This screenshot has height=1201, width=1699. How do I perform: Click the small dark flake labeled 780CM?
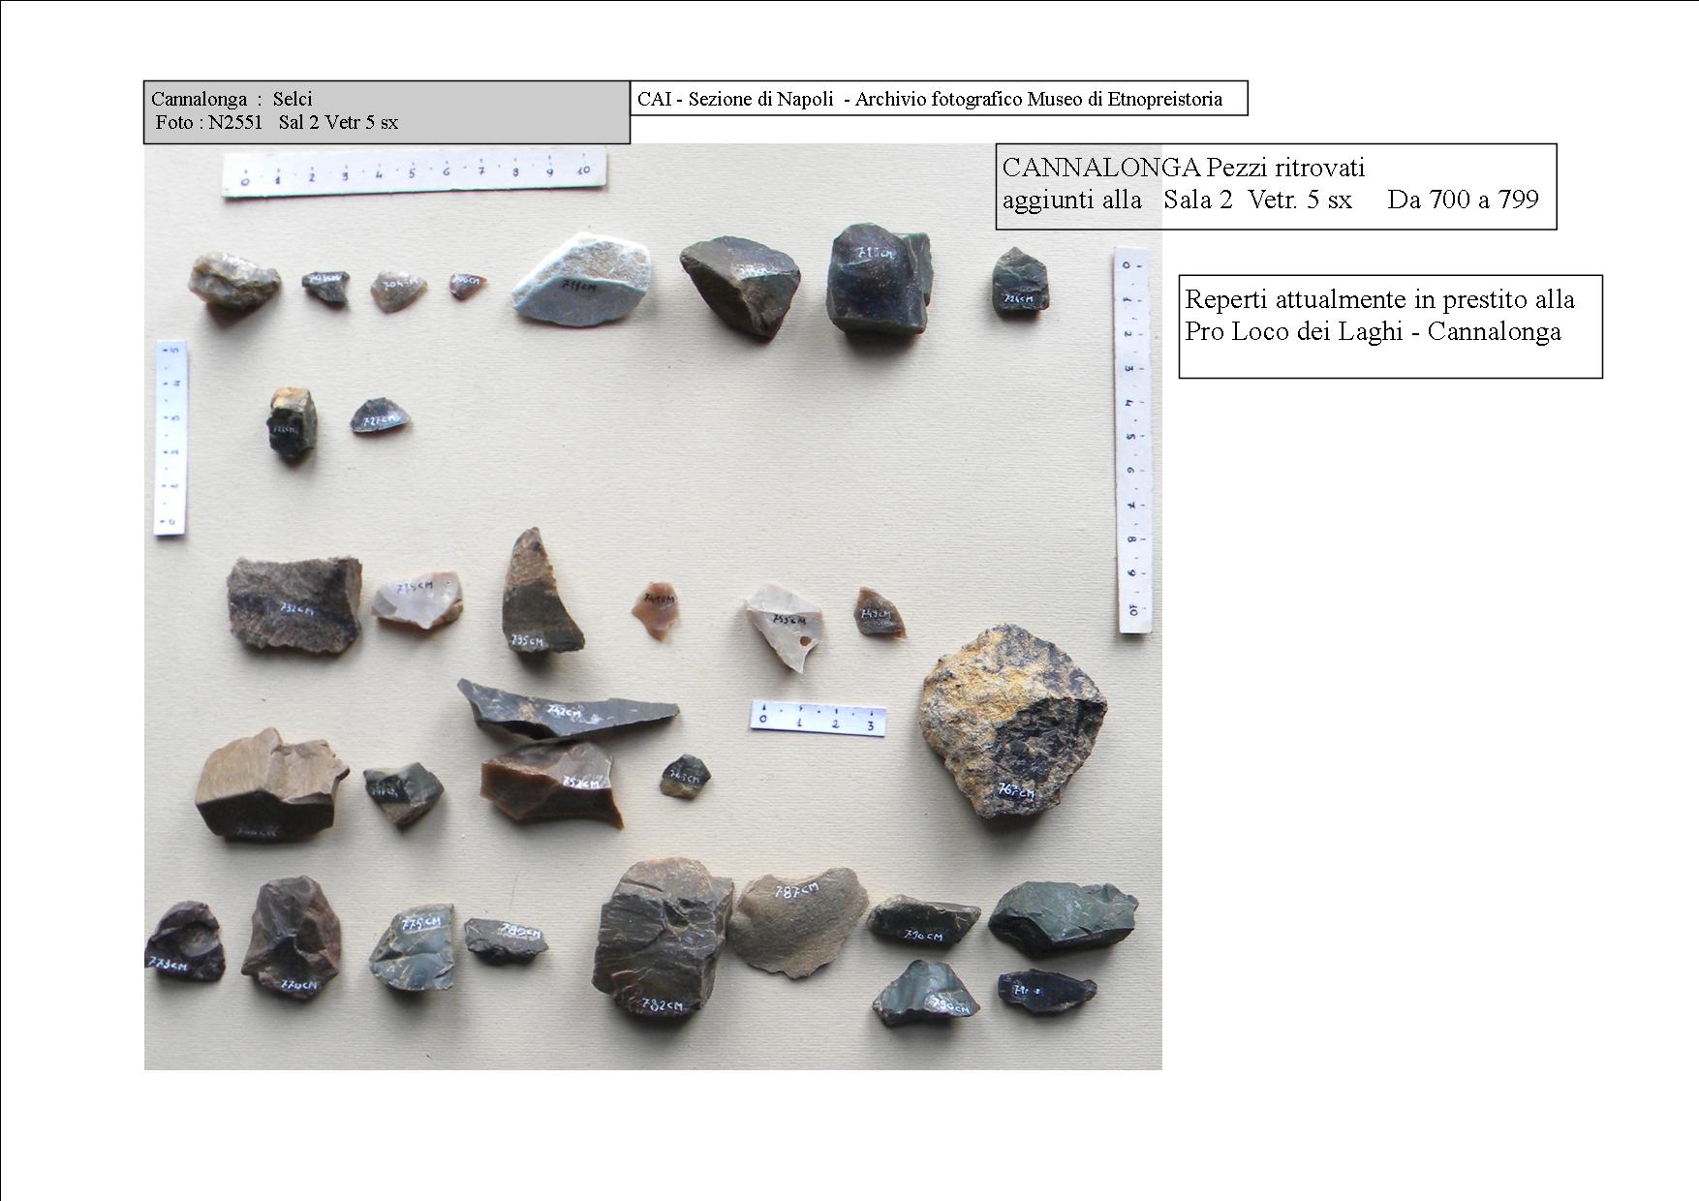point(505,939)
